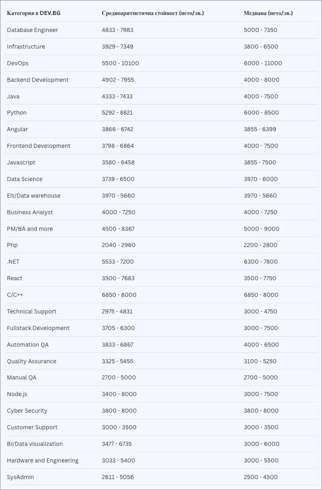The width and height of the screenshot is (322, 490).
Task: Click the 'Категория в DEV.BG' column header
Action: point(34,13)
